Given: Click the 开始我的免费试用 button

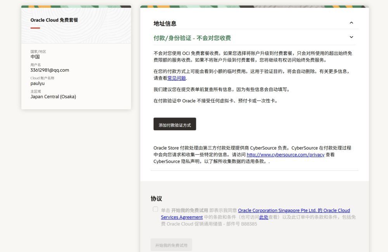Looking at the screenshot, I should tap(171, 245).
